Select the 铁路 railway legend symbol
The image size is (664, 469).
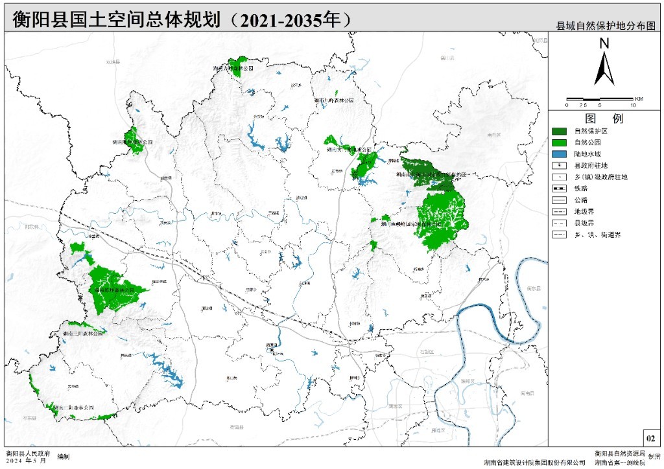(559, 189)
